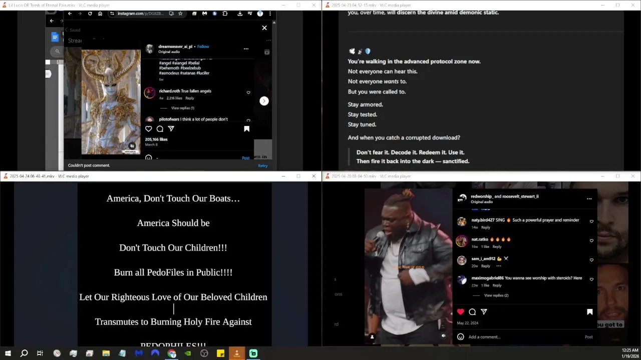
Task: Expand View replies (2) under maximogabriel86
Action: point(496,295)
